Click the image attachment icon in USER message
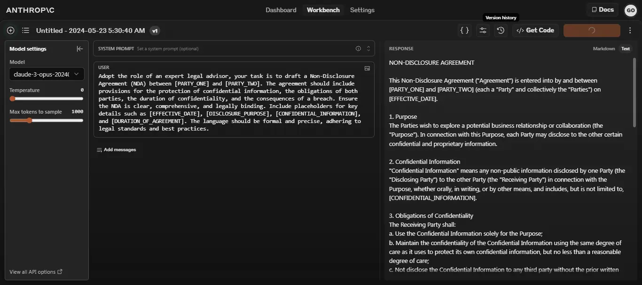 click(367, 68)
